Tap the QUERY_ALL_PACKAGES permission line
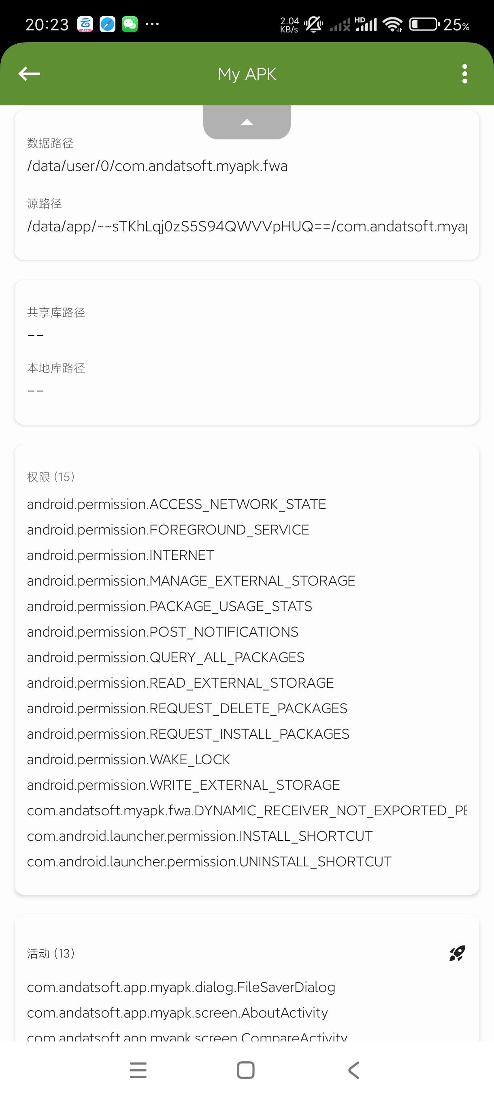 point(165,657)
